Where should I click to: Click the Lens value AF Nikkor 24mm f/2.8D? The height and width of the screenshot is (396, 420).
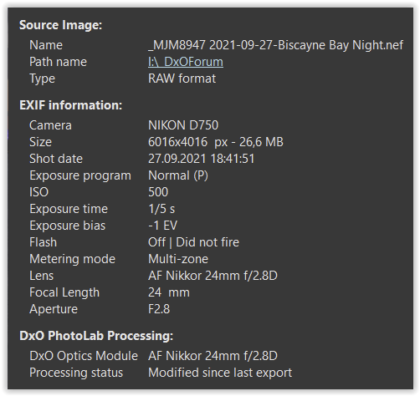tap(213, 276)
